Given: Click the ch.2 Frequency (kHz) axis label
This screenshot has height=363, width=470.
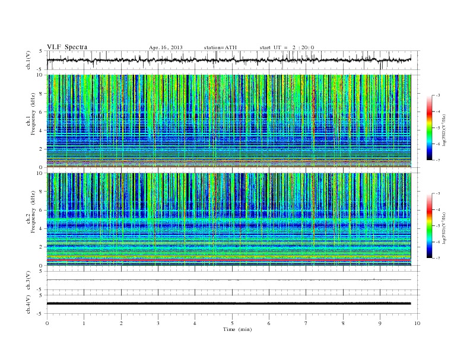Looking at the screenshot, I should point(31,211).
